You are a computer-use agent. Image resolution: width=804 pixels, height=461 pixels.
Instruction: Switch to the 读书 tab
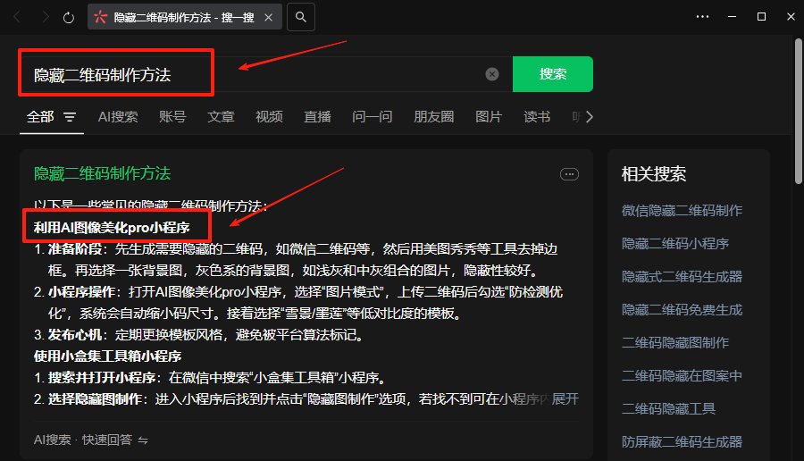[x=537, y=117]
